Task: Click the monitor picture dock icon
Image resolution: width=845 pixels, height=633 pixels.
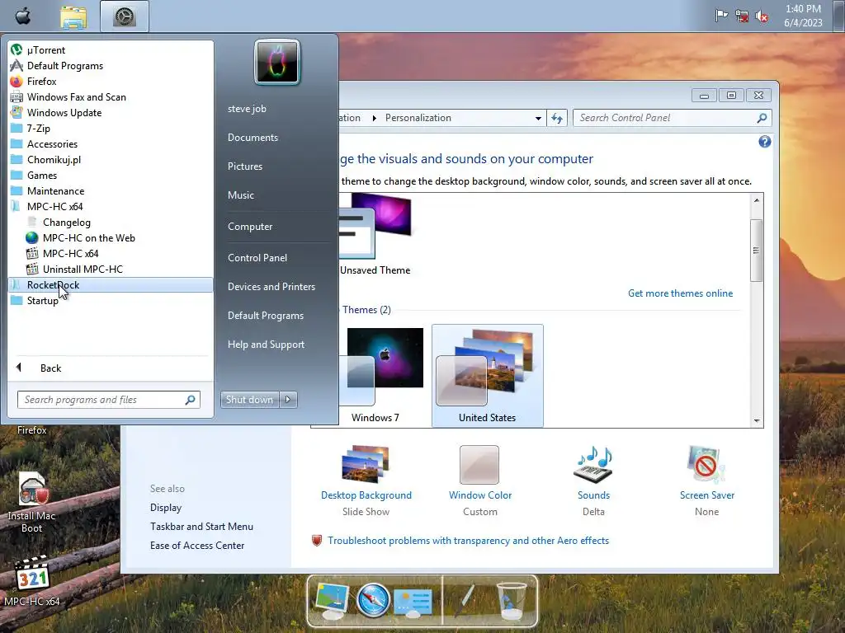Action: tap(333, 600)
